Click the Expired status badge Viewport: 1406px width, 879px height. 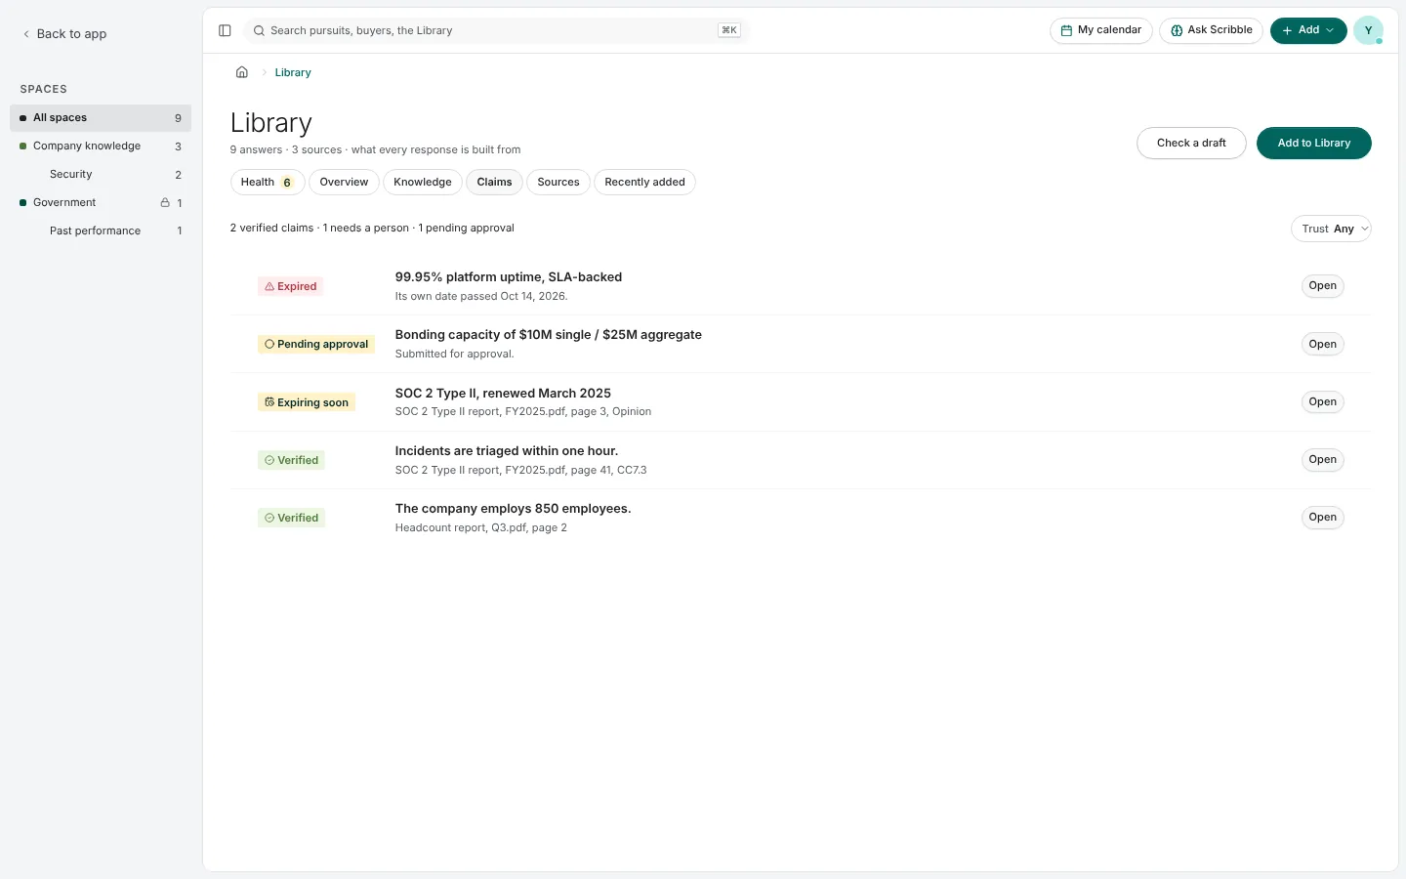pos(291,286)
